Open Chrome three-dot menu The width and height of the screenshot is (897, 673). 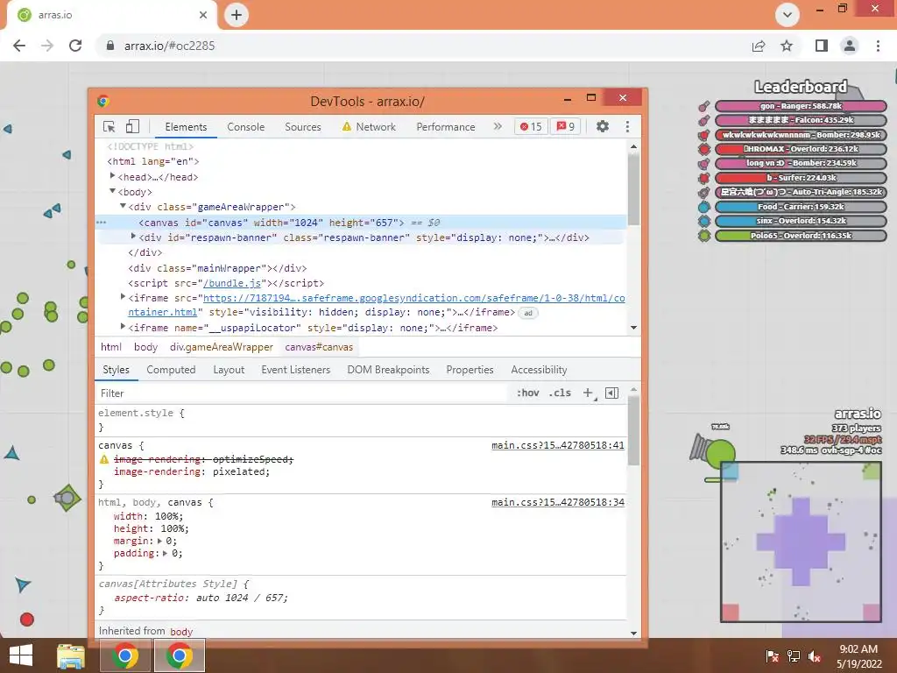tap(878, 46)
